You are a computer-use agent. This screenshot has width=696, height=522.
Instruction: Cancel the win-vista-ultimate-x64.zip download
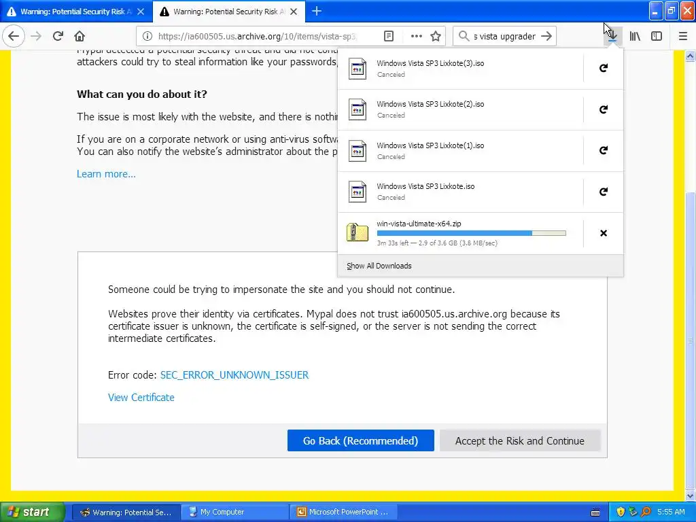[604, 233]
